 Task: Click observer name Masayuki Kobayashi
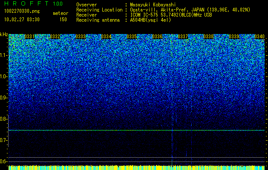pos(153,5)
